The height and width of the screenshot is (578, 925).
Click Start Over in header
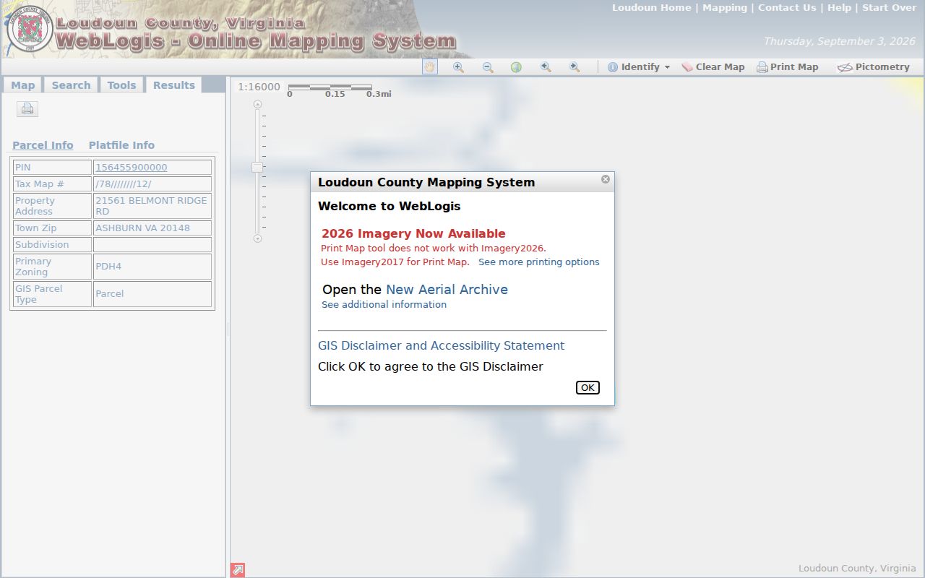[889, 8]
